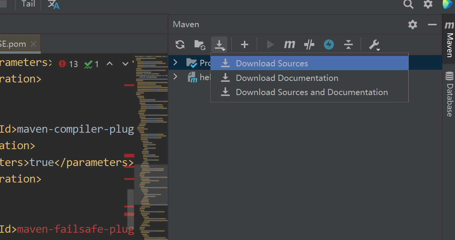The width and height of the screenshot is (455, 240).
Task: Click the Profiles folder icon
Action: click(x=192, y=63)
